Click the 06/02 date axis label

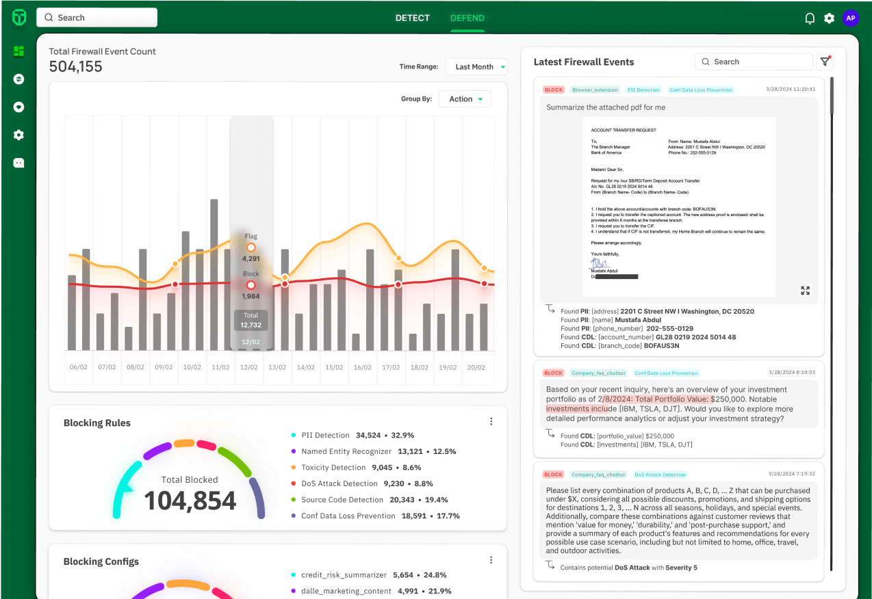(79, 367)
